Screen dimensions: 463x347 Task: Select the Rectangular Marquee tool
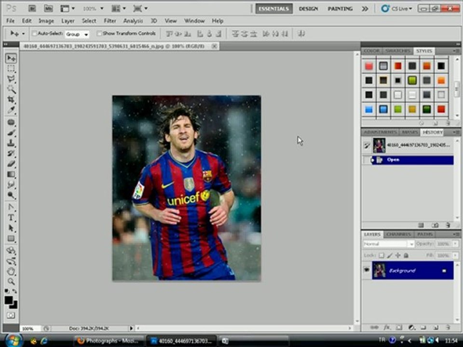[x=11, y=68]
